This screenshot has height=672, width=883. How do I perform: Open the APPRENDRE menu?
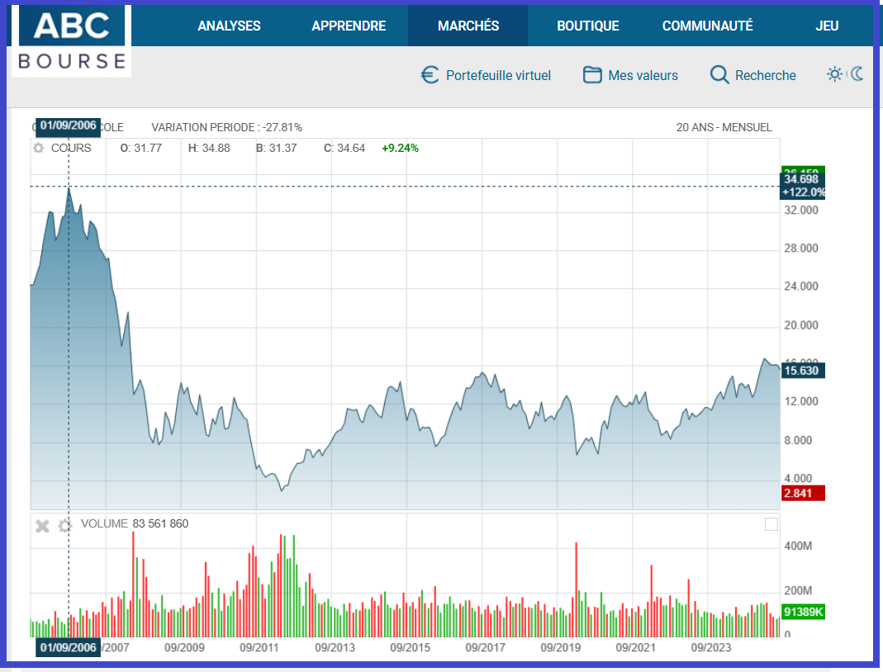(x=349, y=26)
